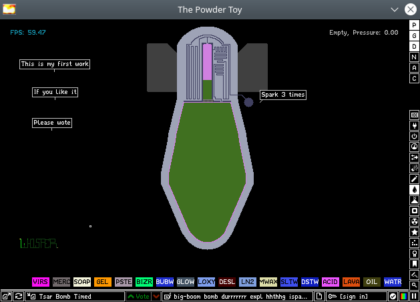Image resolution: width=420 pixels, height=302 pixels.
Task: Select the LN2 element
Action: (248, 282)
